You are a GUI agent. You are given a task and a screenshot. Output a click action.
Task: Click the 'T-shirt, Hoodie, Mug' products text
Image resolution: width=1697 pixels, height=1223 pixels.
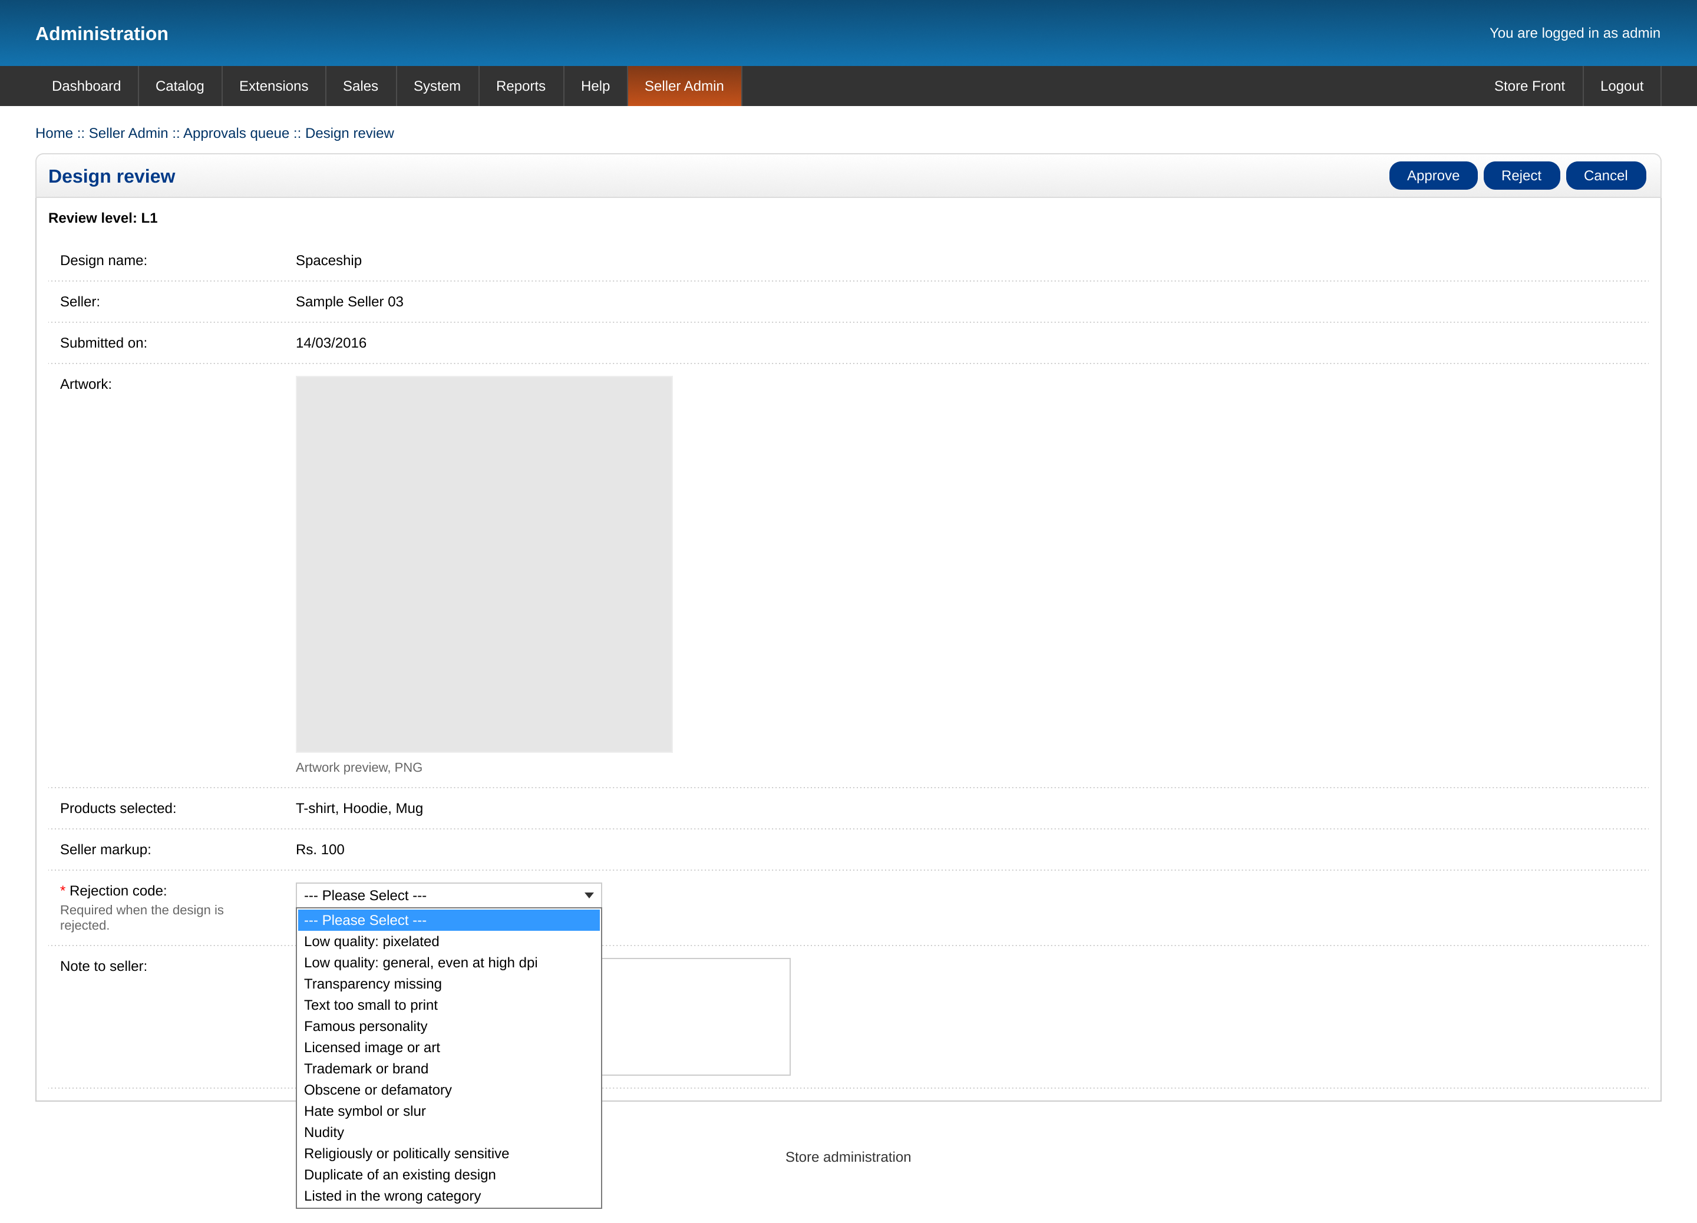(x=359, y=808)
